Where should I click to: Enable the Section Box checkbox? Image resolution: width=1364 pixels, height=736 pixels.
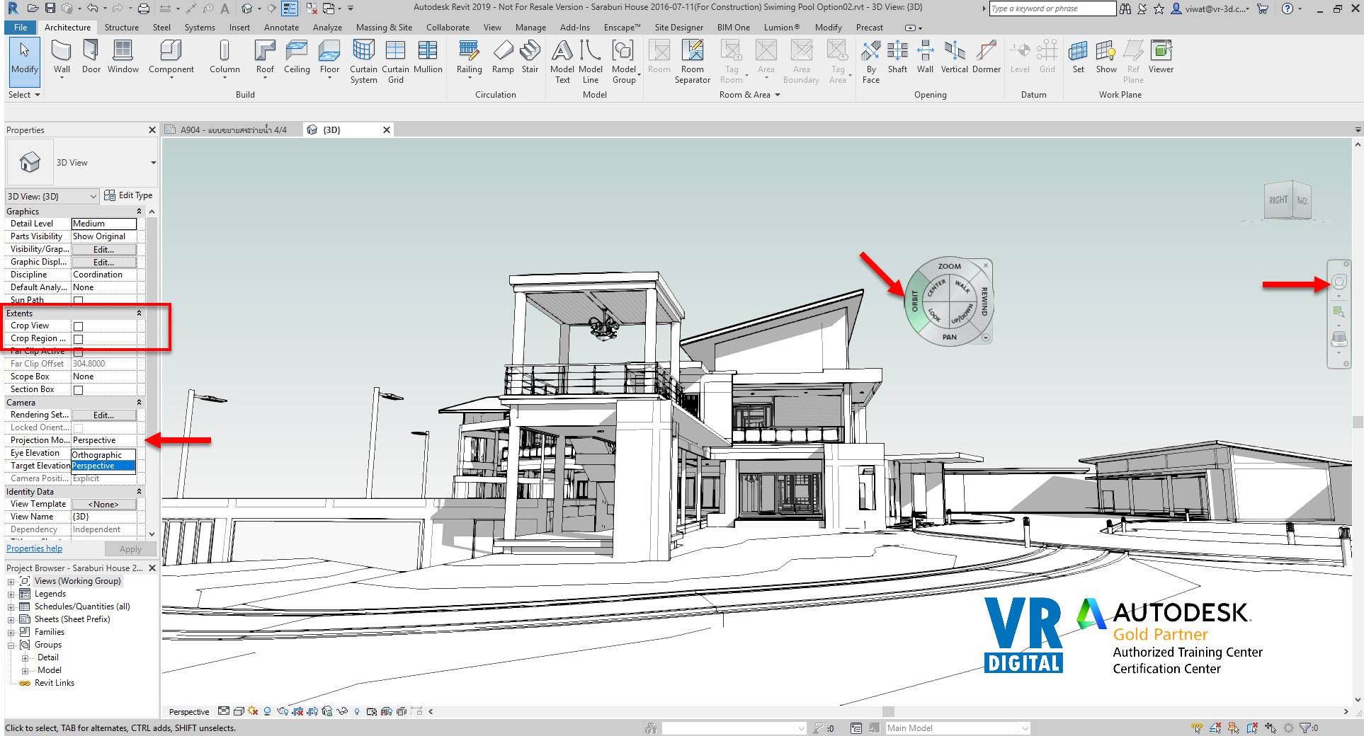point(79,390)
